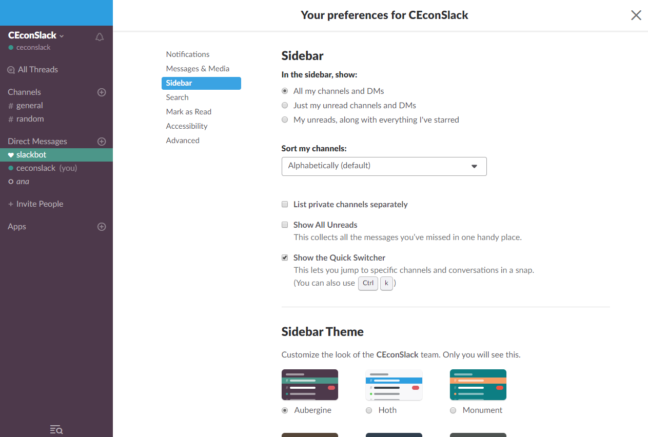The height and width of the screenshot is (437, 648).
Task: Click the slackbot heart icon
Action: 11,155
